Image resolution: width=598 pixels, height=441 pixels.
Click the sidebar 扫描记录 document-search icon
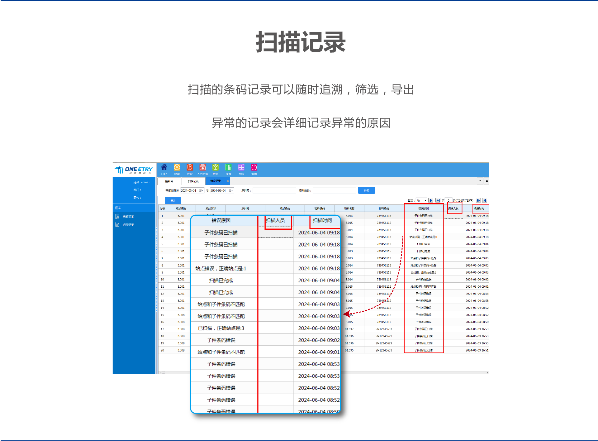(117, 217)
